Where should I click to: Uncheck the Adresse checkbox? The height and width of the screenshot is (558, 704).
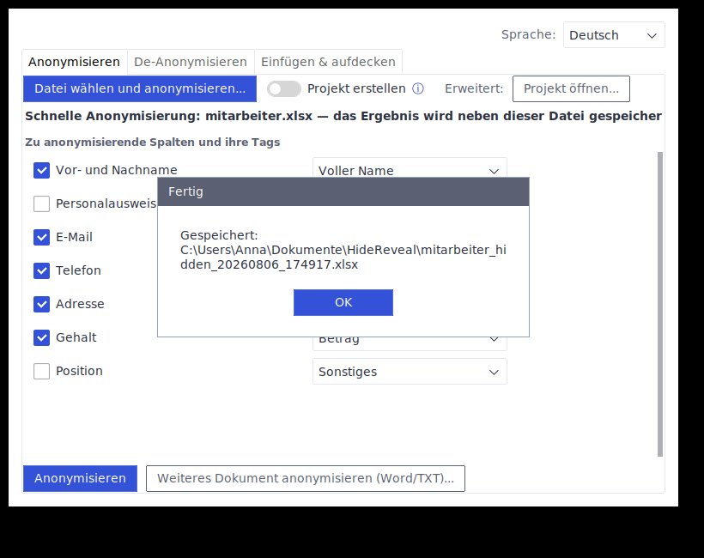(x=42, y=304)
